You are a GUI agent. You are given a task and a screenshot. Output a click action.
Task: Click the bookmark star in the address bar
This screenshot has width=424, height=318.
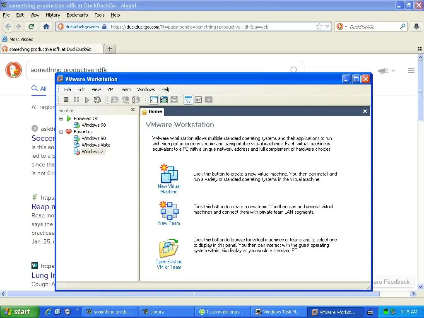coord(319,26)
